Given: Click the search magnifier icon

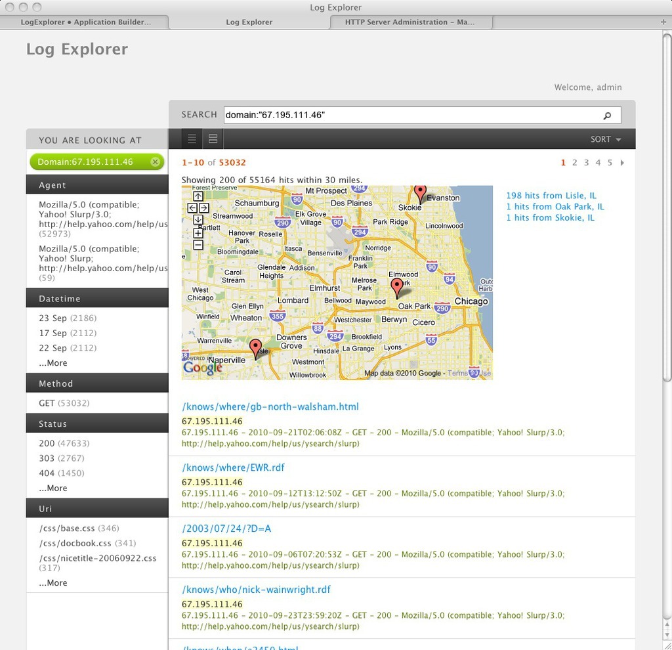Looking at the screenshot, I should [607, 116].
